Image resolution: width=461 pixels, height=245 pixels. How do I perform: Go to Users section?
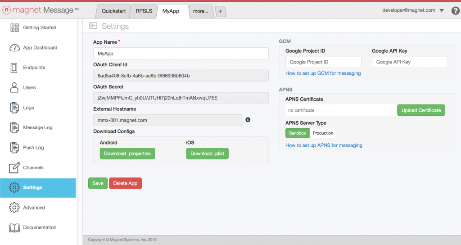click(38, 88)
